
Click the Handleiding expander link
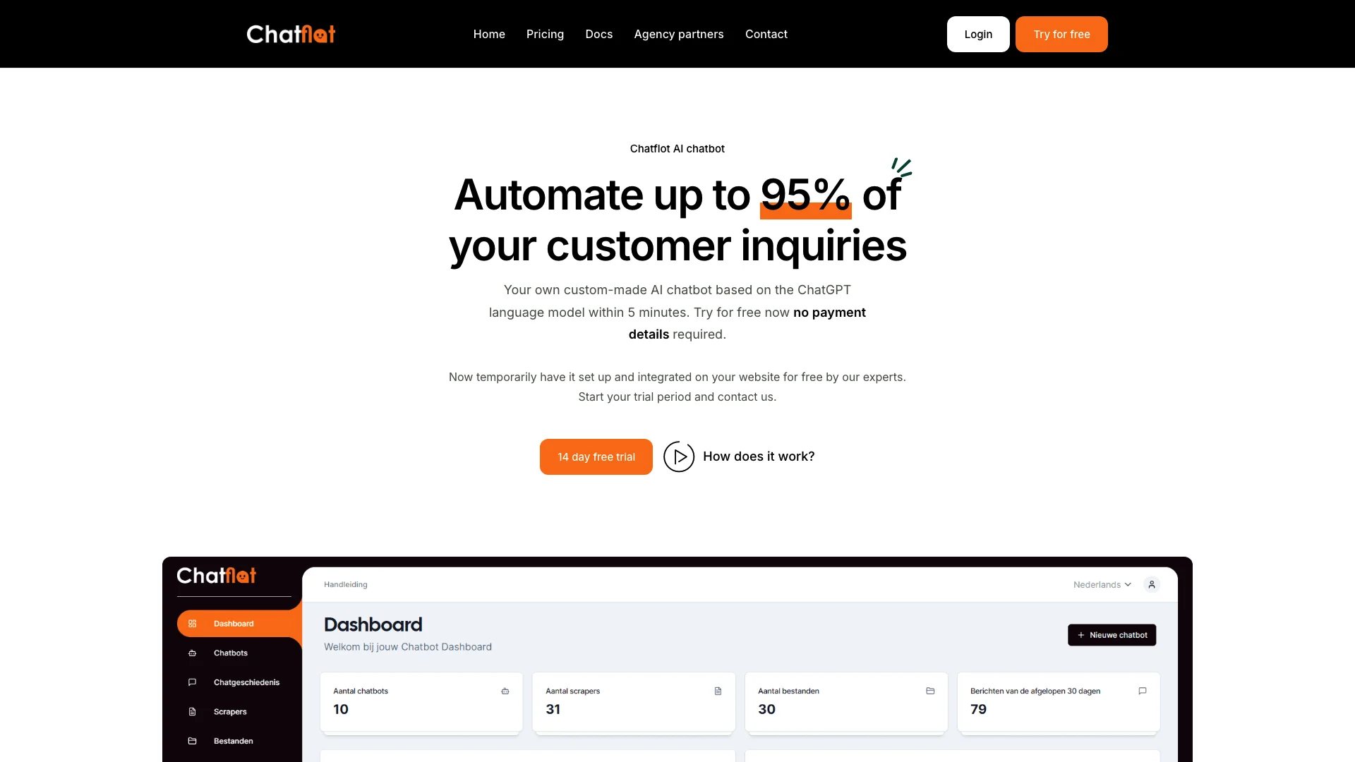tap(345, 583)
